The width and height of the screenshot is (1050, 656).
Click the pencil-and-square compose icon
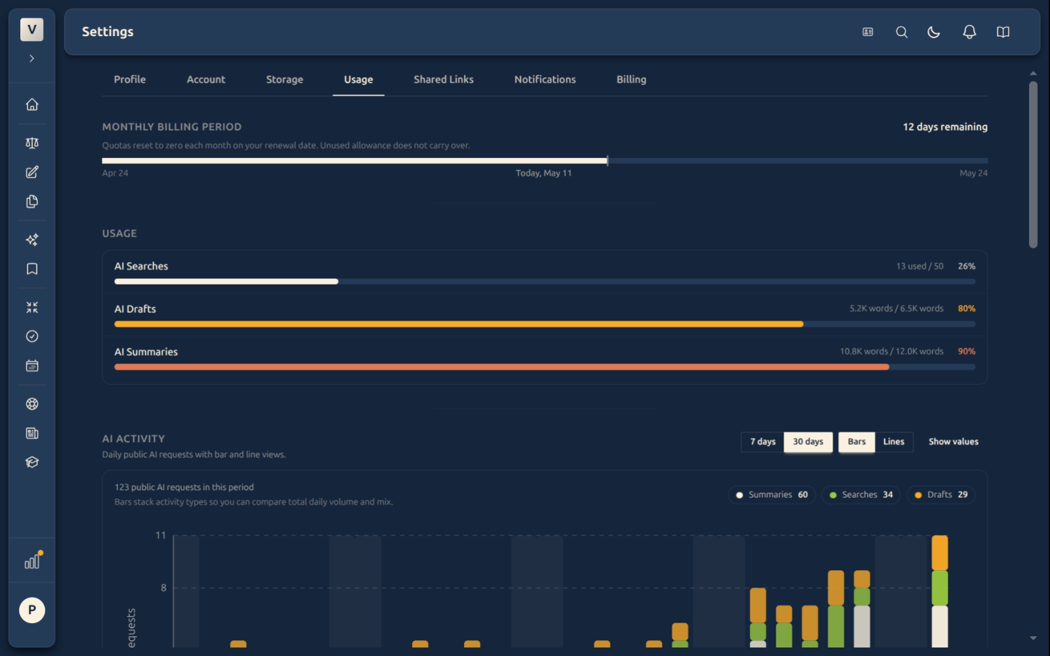click(31, 173)
